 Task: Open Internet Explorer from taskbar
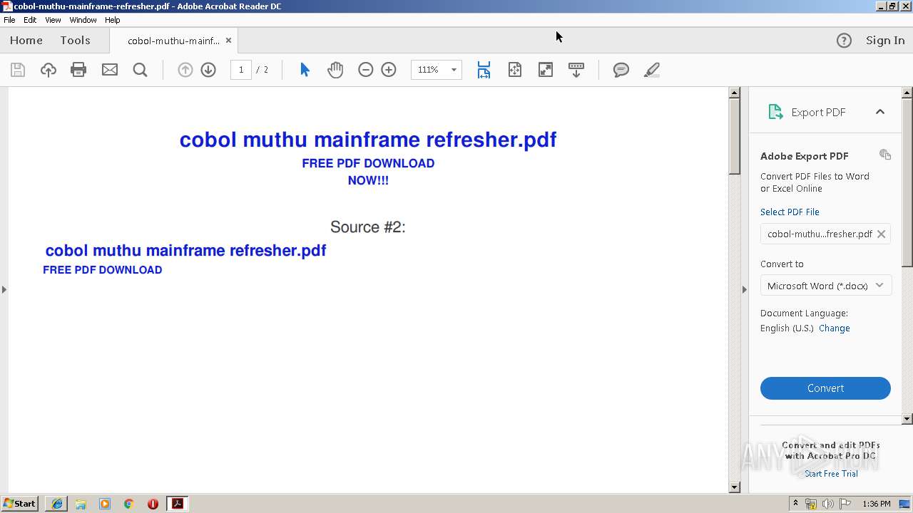tap(56, 504)
